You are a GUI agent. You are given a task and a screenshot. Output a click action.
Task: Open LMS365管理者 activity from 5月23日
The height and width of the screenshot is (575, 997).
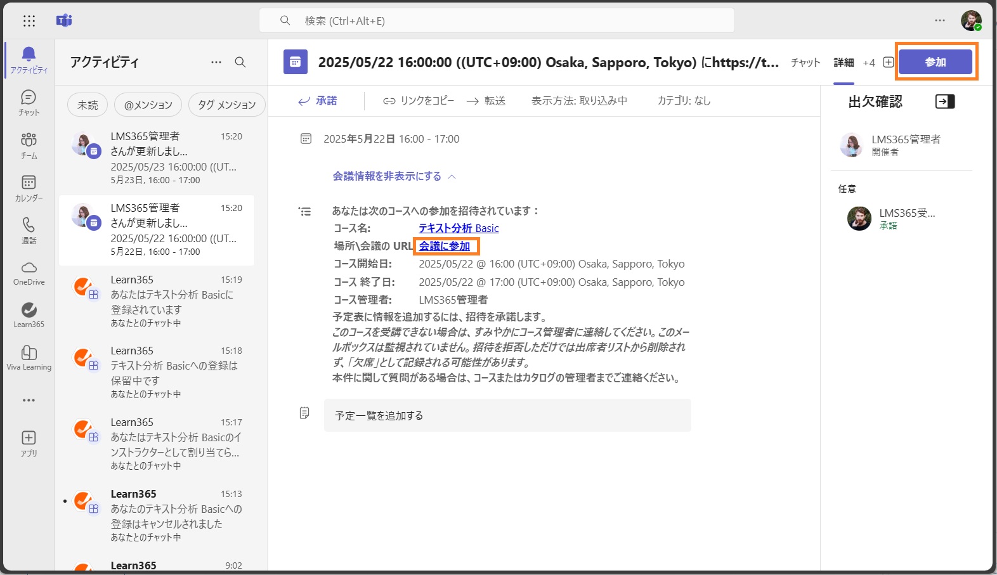coord(157,158)
